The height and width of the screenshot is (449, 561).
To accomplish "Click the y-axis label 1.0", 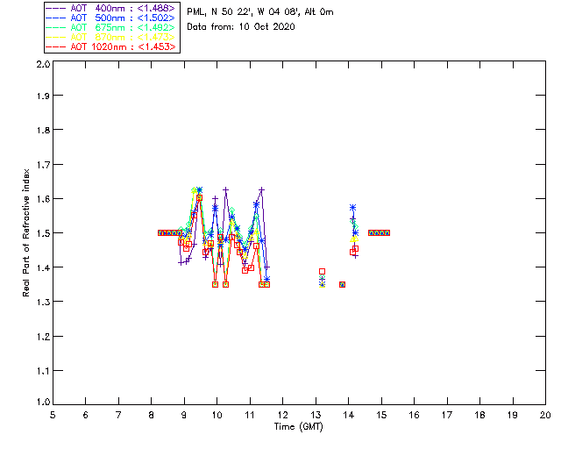I will (43, 403).
